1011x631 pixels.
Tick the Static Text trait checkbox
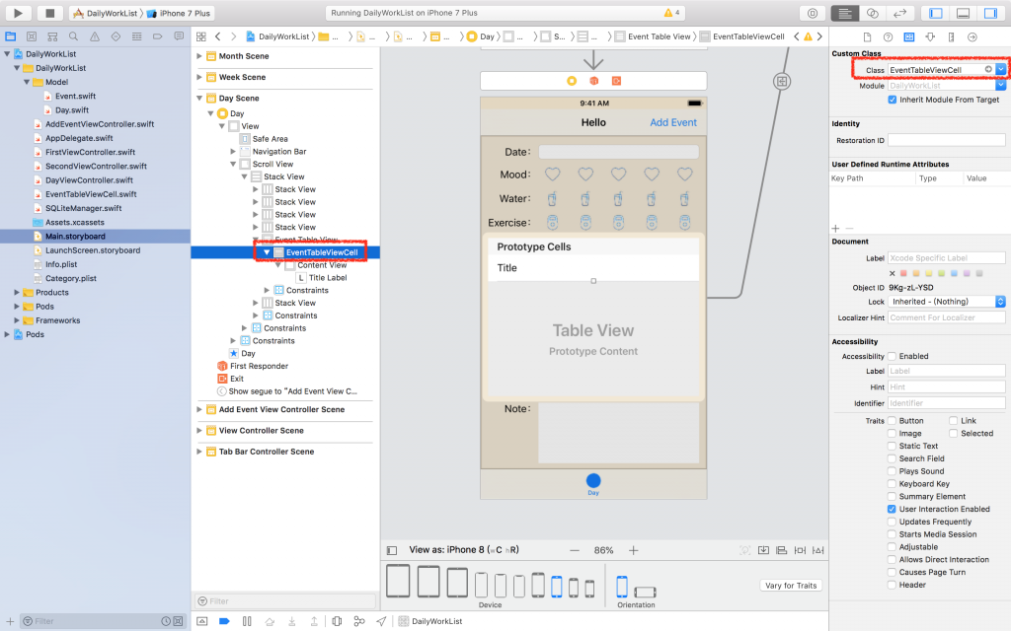click(x=892, y=446)
